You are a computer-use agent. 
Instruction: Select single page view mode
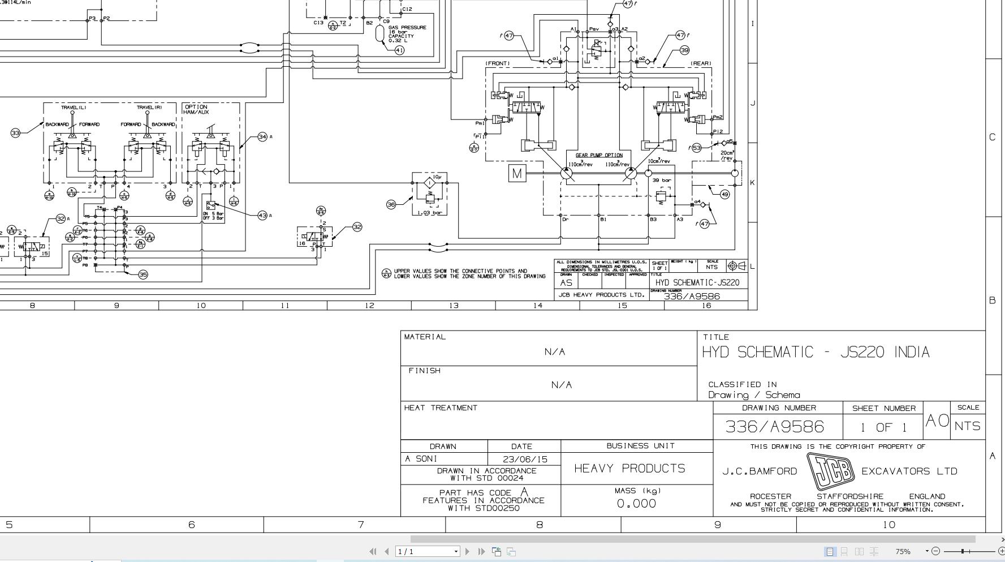(x=830, y=551)
